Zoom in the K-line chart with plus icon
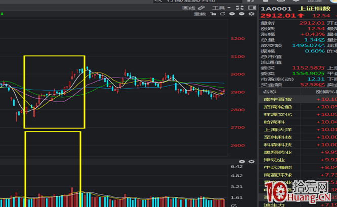Image resolution: width=337 pixels, height=207 pixels. click(232, 14)
